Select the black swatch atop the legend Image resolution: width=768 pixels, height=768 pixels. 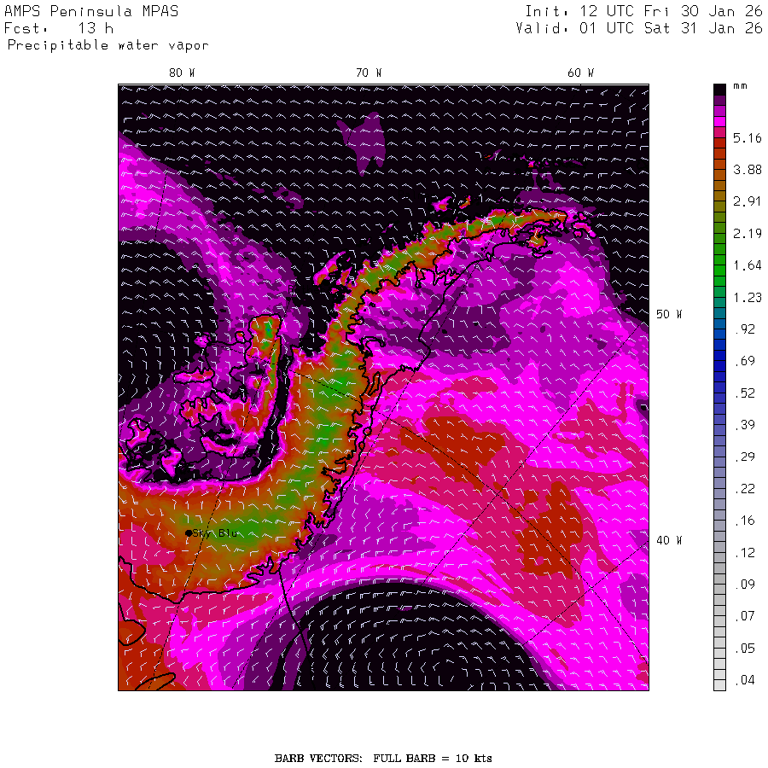[x=719, y=89]
